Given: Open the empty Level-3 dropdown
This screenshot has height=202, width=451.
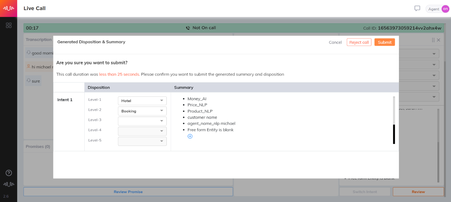Looking at the screenshot, I should tap(142, 121).
